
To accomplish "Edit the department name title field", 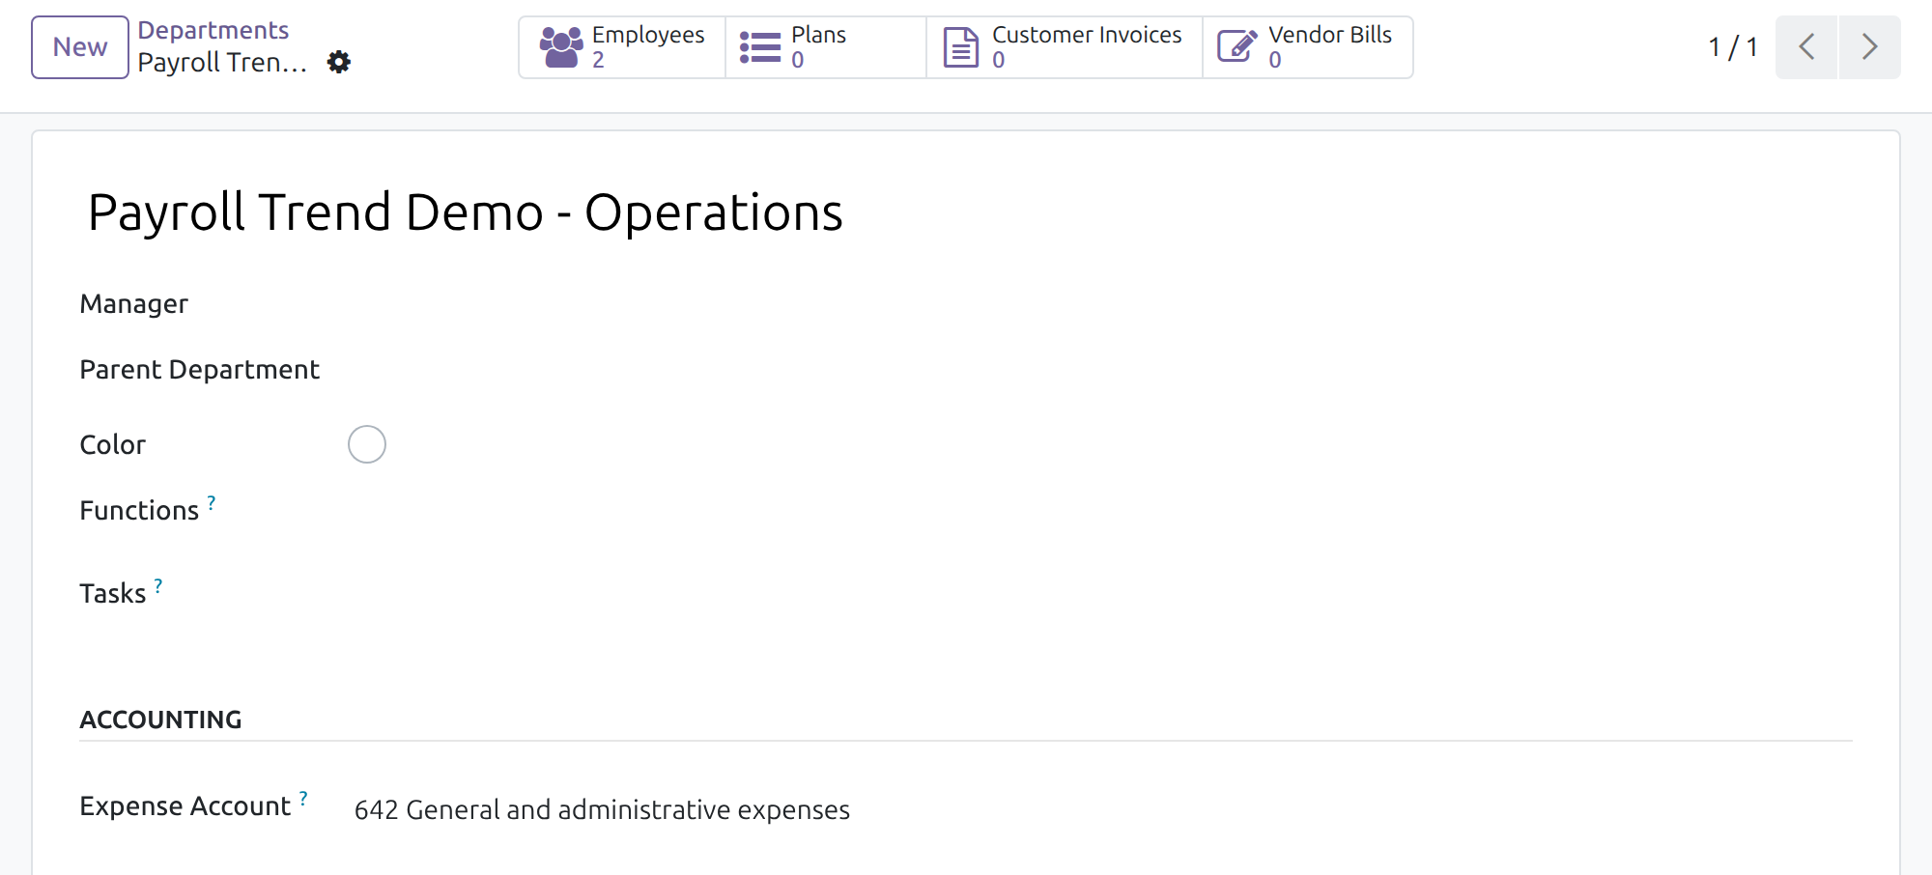I will pyautogui.click(x=466, y=212).
